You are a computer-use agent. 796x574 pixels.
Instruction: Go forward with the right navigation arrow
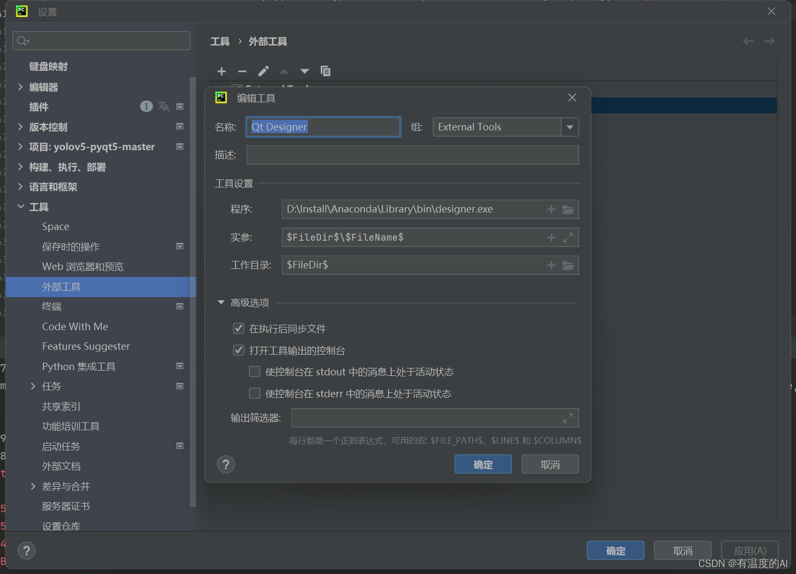pos(769,41)
